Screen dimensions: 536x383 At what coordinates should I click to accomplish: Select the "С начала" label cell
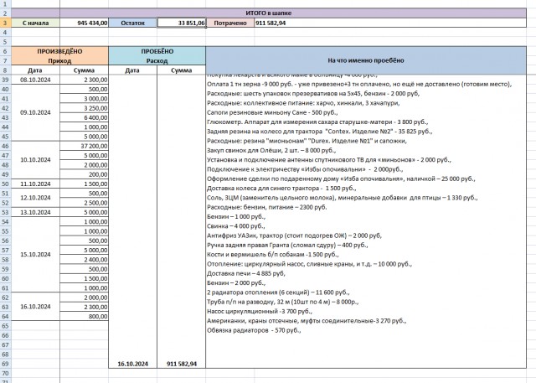35,23
